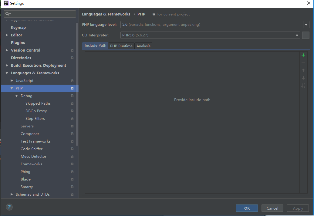Open the PHP language level dropdown
The width and height of the screenshot is (314, 216).
click(x=306, y=25)
